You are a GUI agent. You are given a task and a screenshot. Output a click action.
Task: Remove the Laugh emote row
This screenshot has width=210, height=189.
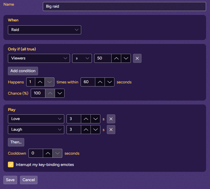point(111,130)
